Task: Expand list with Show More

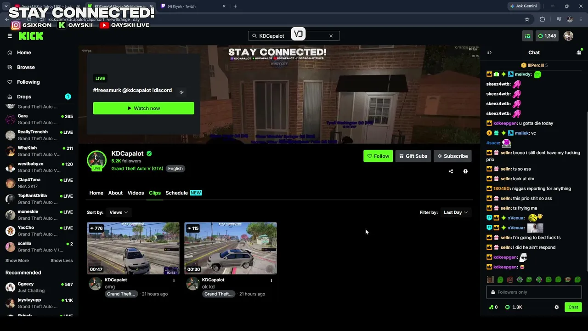Action: 17,261
